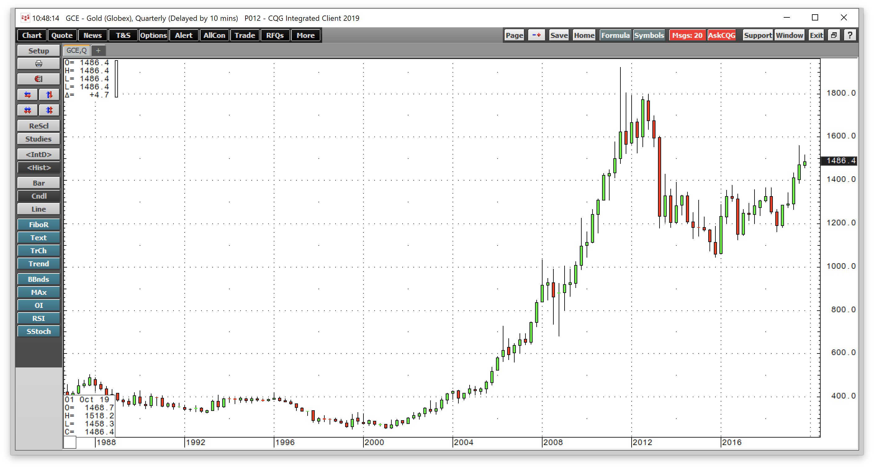Click the plus/minus pages toolbar icon
Viewport: 874px width, 468px height.
[x=536, y=35]
